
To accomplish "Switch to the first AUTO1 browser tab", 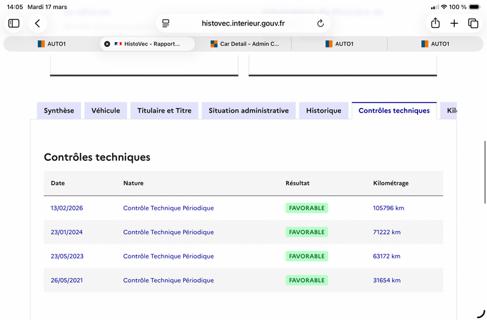I will [52, 44].
